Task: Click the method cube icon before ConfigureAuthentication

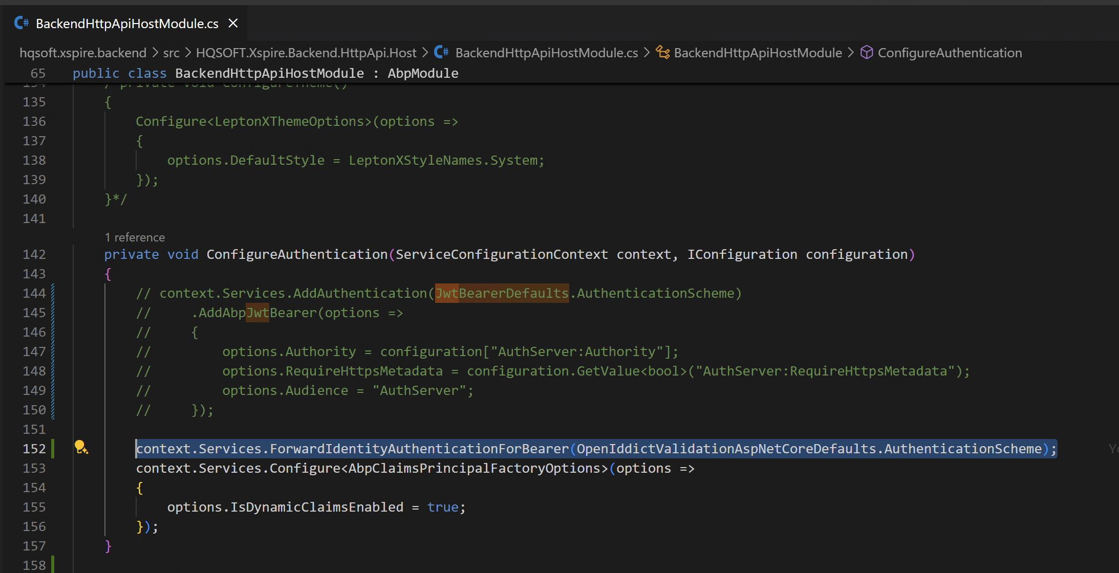Action: tap(866, 52)
